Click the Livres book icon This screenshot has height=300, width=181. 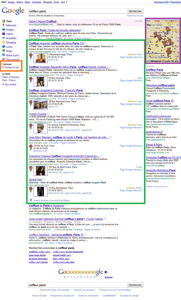[x=3, y=47]
